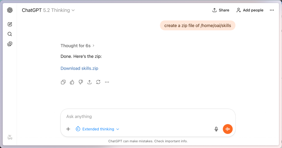This screenshot has height=148, width=282.
Task: Open the search chats magnifier icon
Action: click(x=10, y=34)
